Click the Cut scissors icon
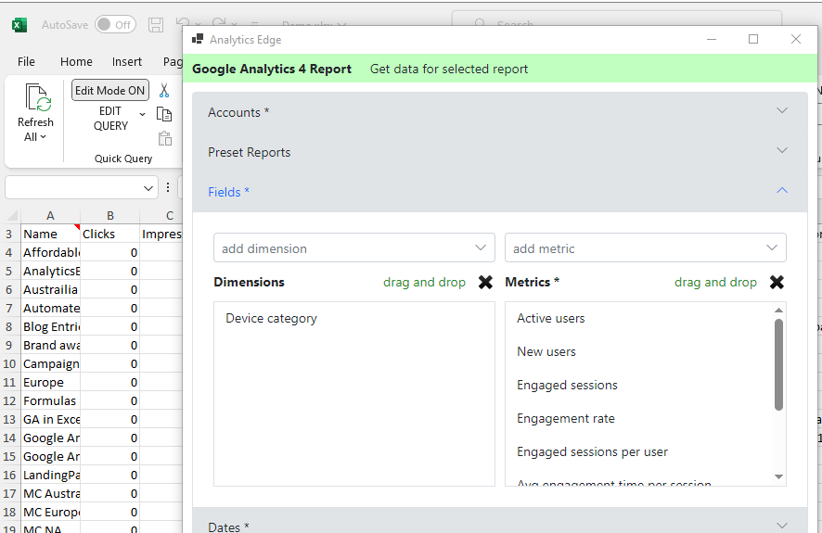 [x=164, y=90]
